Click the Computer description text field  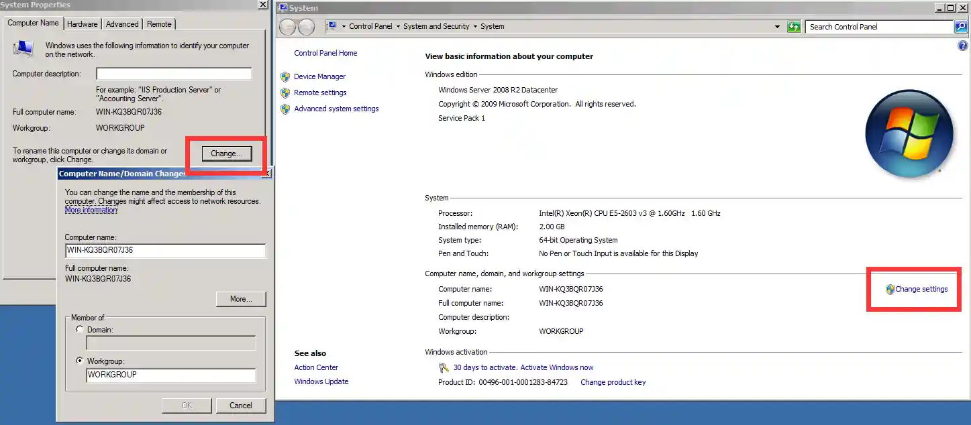(174, 74)
